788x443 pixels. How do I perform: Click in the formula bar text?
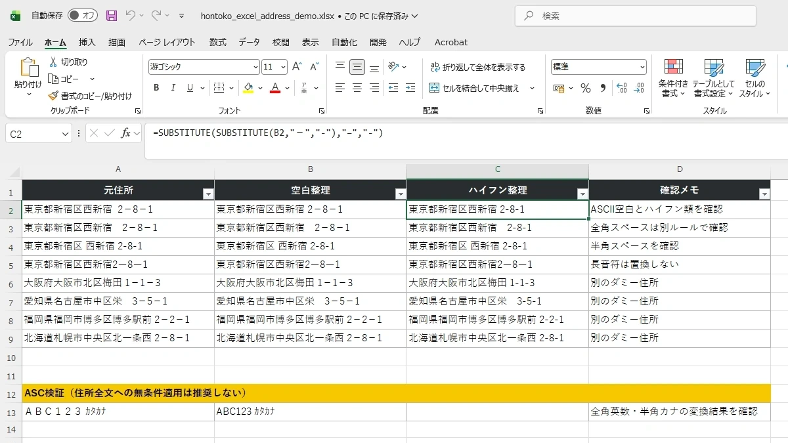[268, 133]
